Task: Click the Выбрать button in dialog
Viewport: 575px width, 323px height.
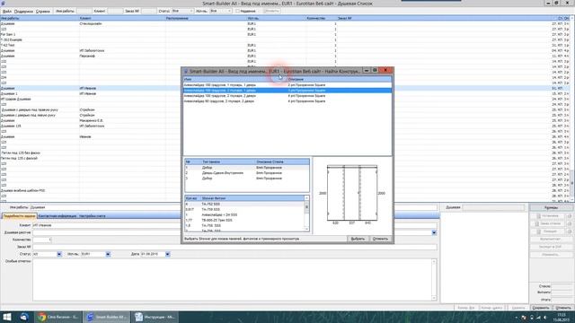Action: click(358, 239)
